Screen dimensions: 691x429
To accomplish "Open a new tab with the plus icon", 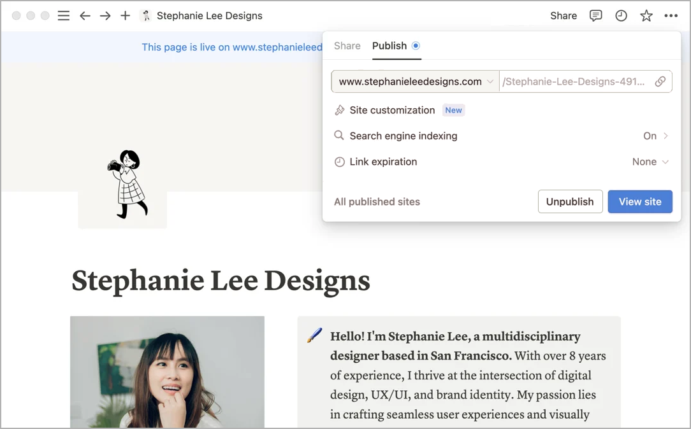I will click(x=125, y=15).
